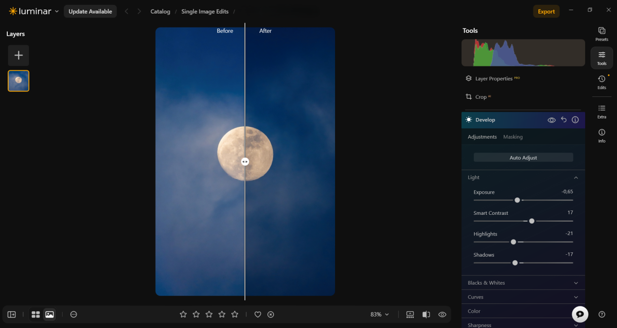Click the Exposure value -0,65
Viewport: 617px width, 328px height.
tap(567, 192)
